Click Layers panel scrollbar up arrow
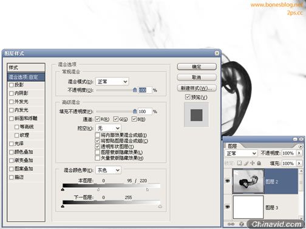 coord(301,171)
